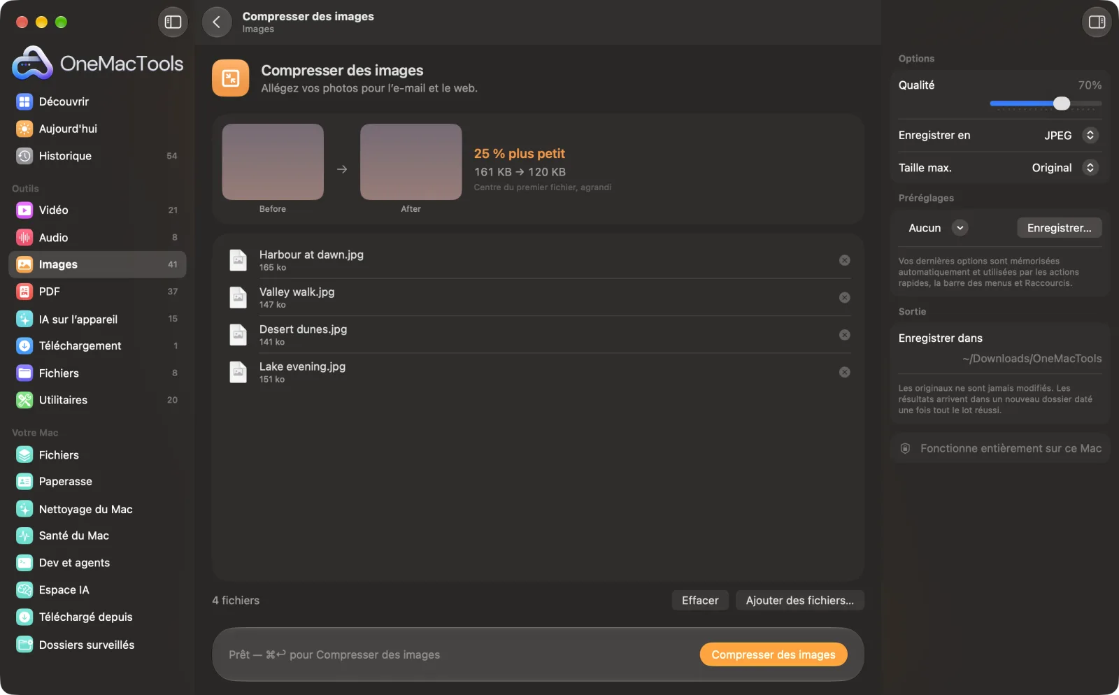
Task: Click Ajouter des fichiers... button
Action: pos(799,601)
